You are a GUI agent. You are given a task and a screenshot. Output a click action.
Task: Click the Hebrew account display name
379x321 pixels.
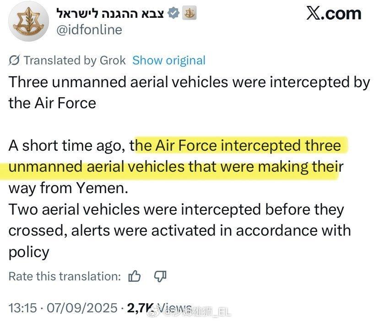click(110, 13)
